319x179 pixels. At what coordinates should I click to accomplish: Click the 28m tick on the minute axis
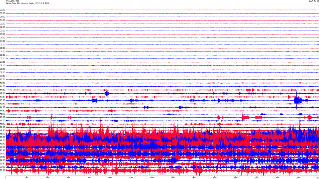coord(298,178)
